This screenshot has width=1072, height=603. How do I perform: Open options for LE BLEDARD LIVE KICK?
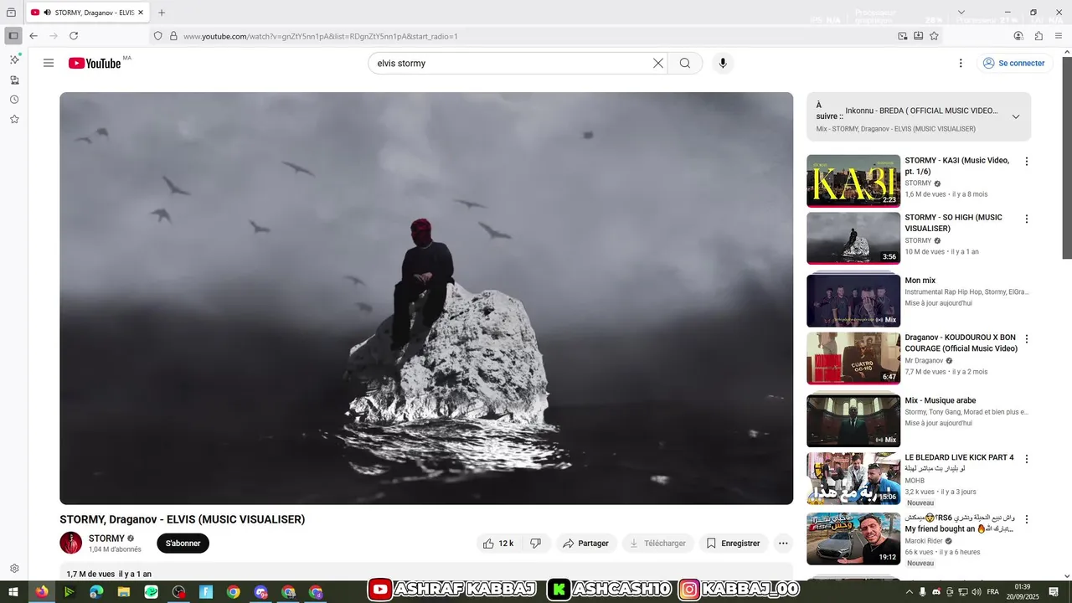click(1027, 459)
